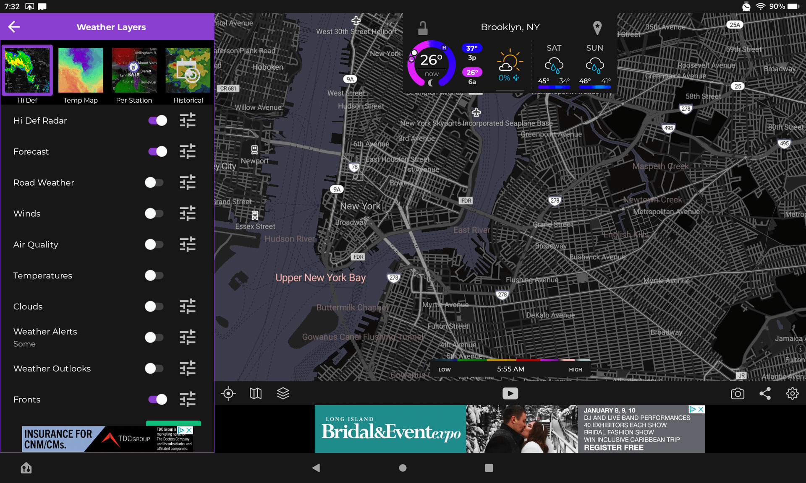This screenshot has width=806, height=483.
Task: Expand Road Weather layer options
Action: click(x=188, y=182)
